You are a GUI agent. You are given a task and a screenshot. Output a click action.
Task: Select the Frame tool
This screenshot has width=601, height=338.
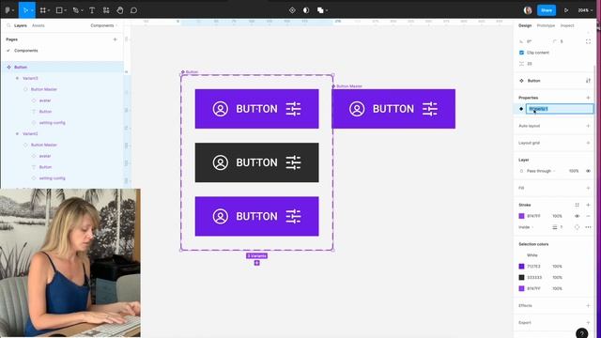click(x=42, y=10)
